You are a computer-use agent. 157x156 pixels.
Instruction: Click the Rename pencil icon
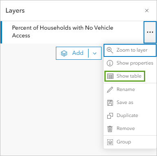tap(110, 89)
